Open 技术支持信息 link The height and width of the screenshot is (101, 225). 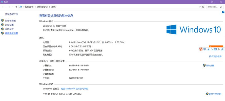[215, 56]
